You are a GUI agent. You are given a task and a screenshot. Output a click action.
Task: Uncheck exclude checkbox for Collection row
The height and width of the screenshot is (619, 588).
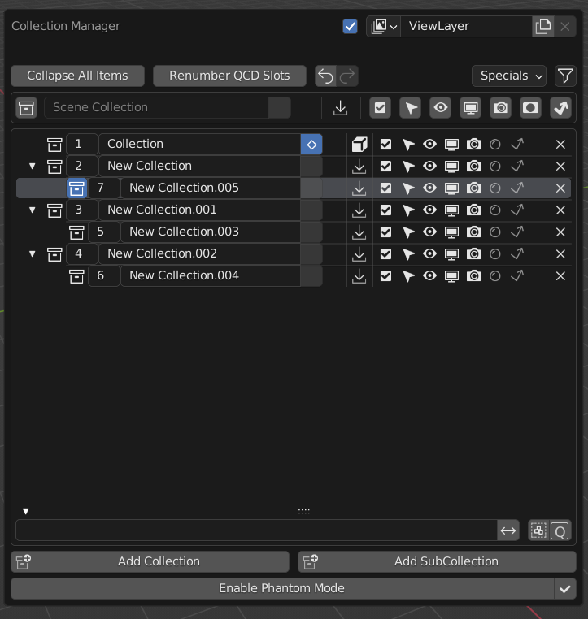(x=385, y=144)
